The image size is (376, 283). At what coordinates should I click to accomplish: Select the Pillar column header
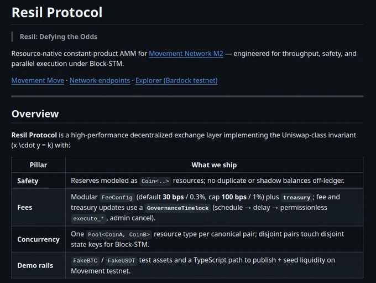[38, 165]
